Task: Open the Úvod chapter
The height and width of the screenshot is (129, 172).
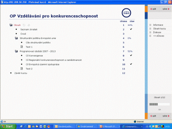Action: coord(23,34)
